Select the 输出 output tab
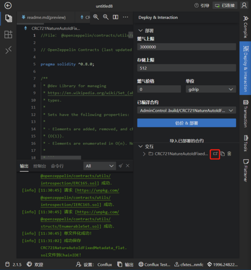The height and width of the screenshot is (270, 251). 24,166
